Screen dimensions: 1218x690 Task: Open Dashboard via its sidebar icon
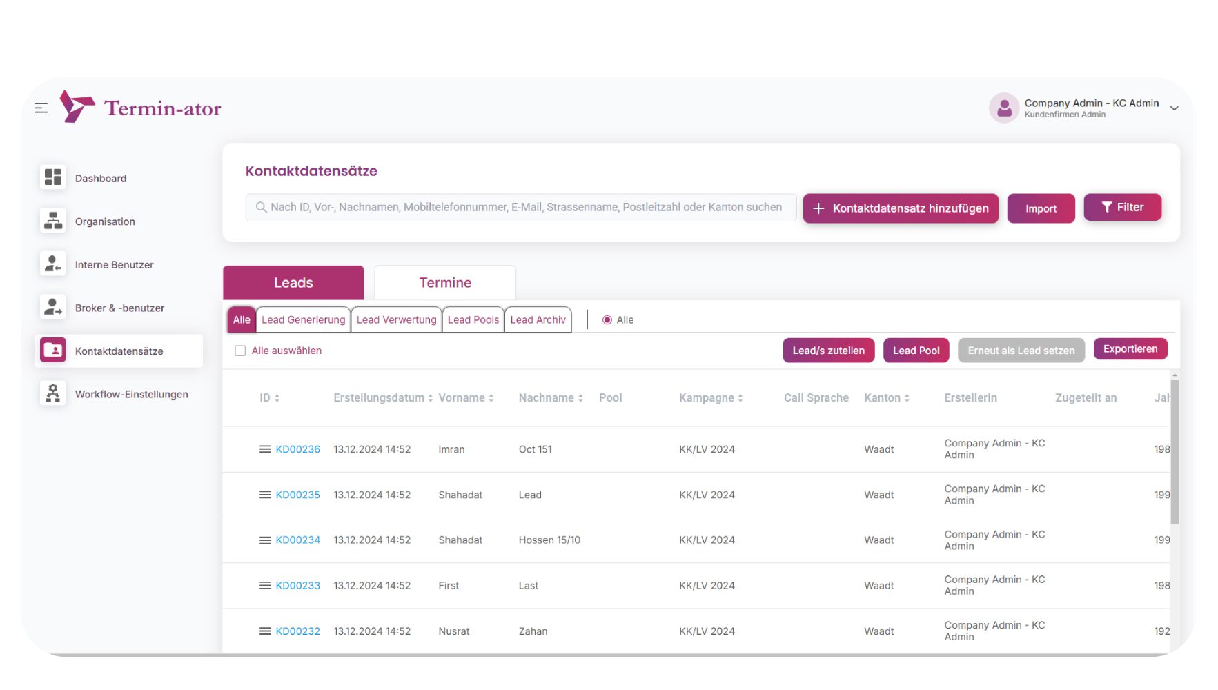tap(53, 177)
